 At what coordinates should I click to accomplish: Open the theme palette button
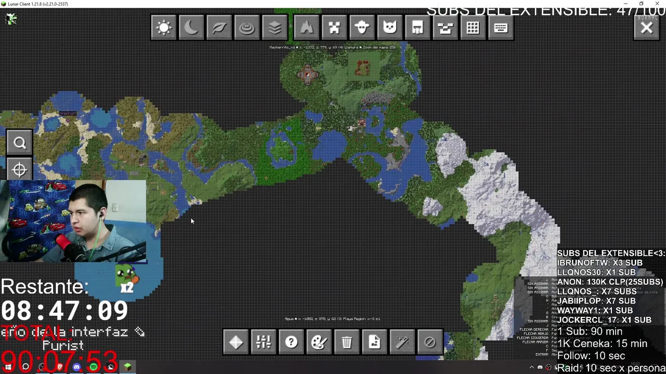point(319,342)
